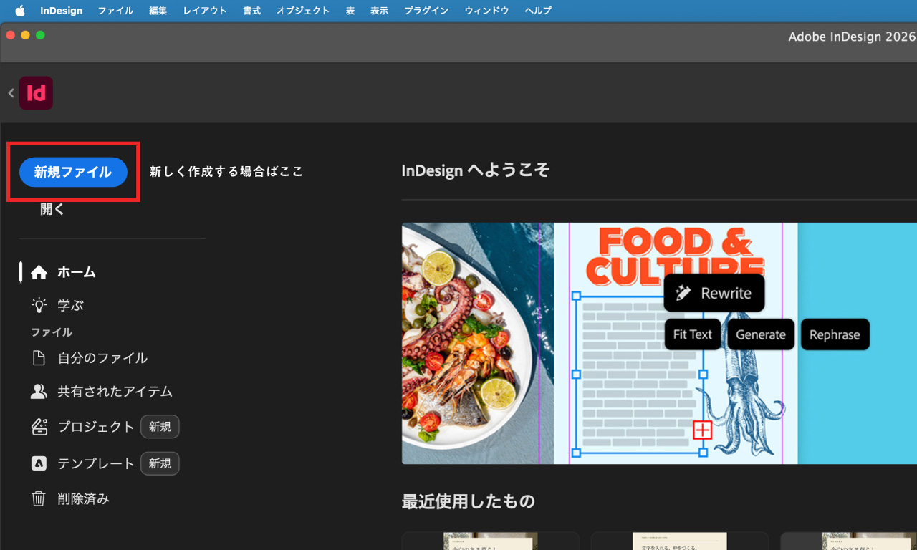Open the 書式 menu

click(x=251, y=11)
